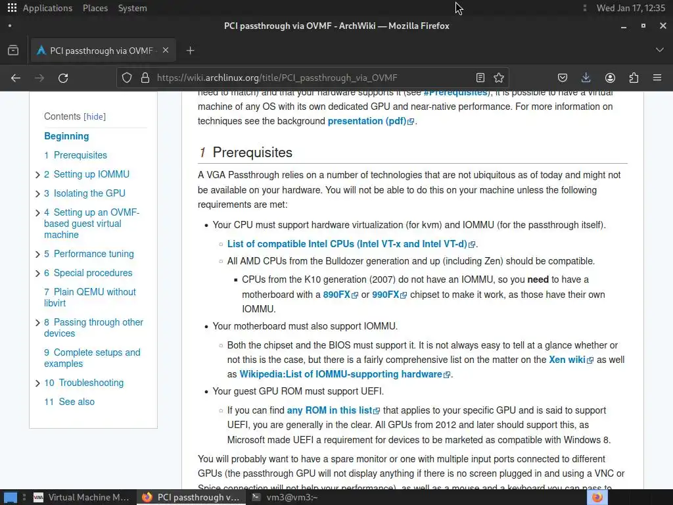Viewport: 673px width, 505px height.
Task: Open the applications grid icon
Action: tap(12, 8)
